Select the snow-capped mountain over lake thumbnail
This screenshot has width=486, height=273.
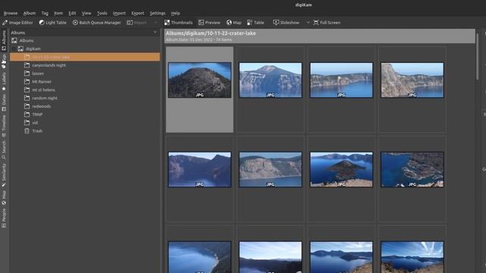pyautogui.click(x=270, y=80)
